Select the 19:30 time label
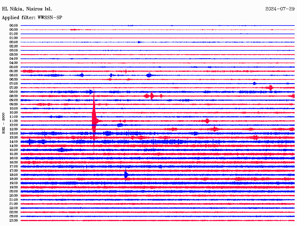Image resolution: width=297 pixels, height=226 pixels. point(14,187)
